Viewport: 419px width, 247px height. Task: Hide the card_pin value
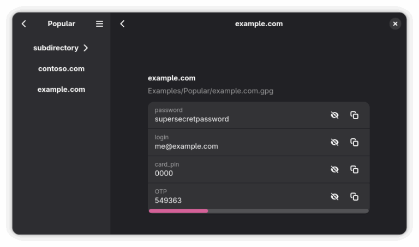(334, 169)
